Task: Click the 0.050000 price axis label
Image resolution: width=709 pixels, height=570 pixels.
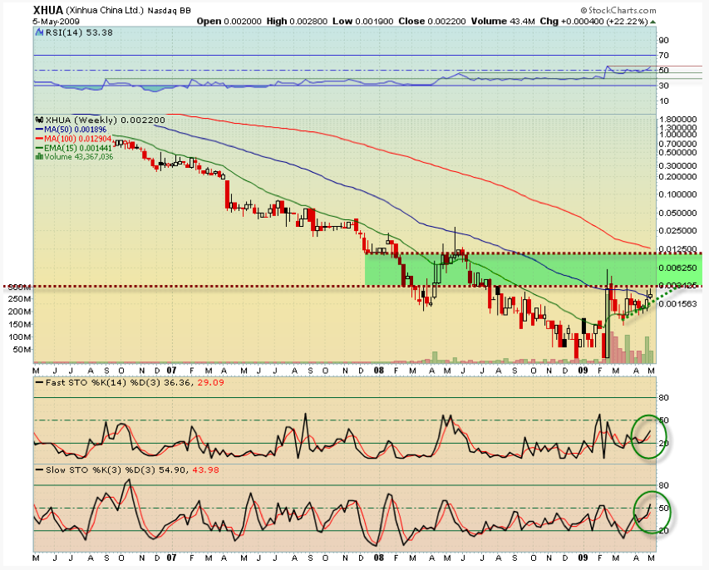Action: coord(677,213)
